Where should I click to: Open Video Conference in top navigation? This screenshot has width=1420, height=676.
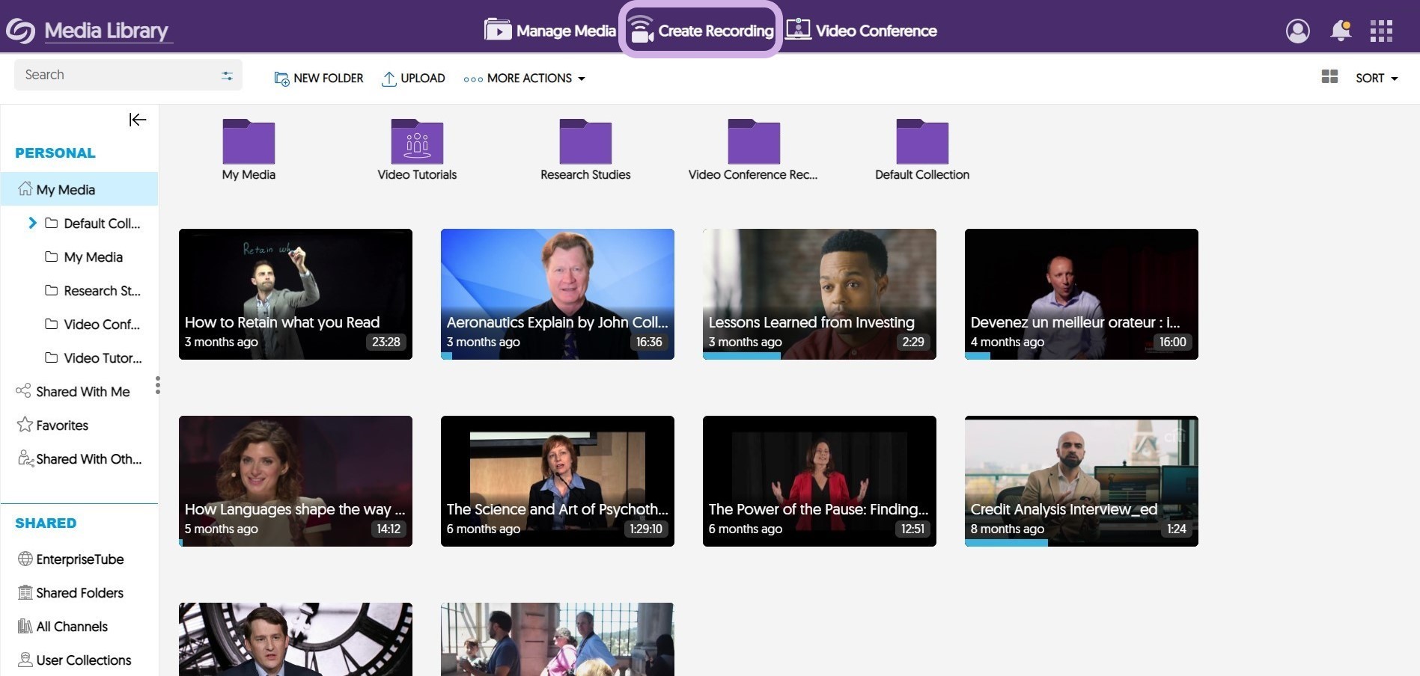coord(861,31)
